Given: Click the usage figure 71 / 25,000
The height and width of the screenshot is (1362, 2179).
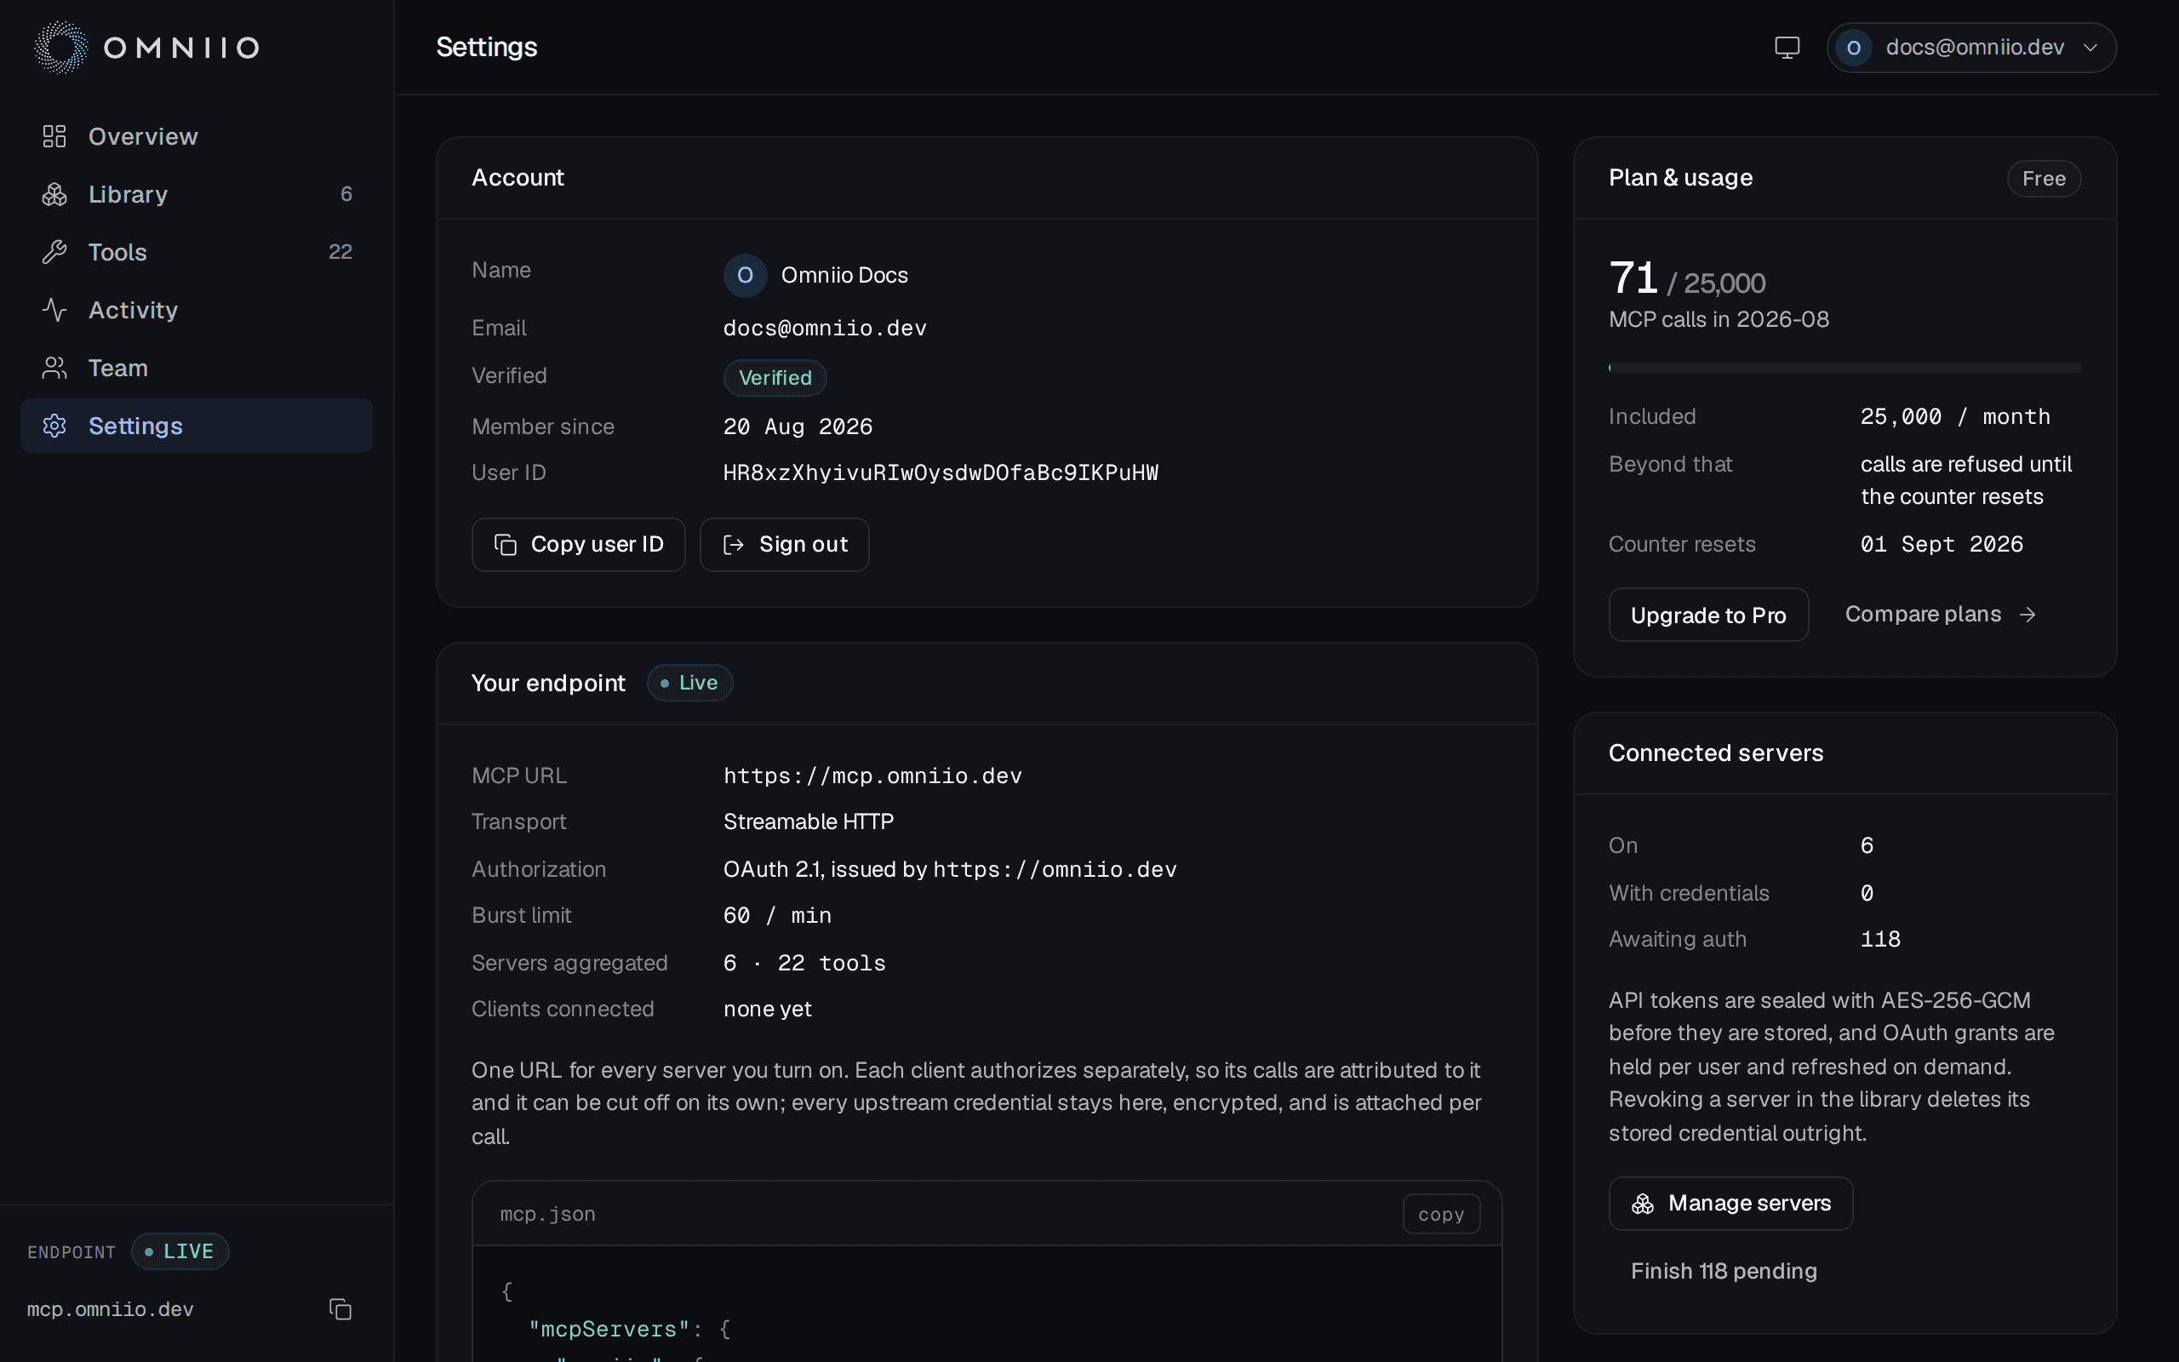Looking at the screenshot, I should point(1686,278).
